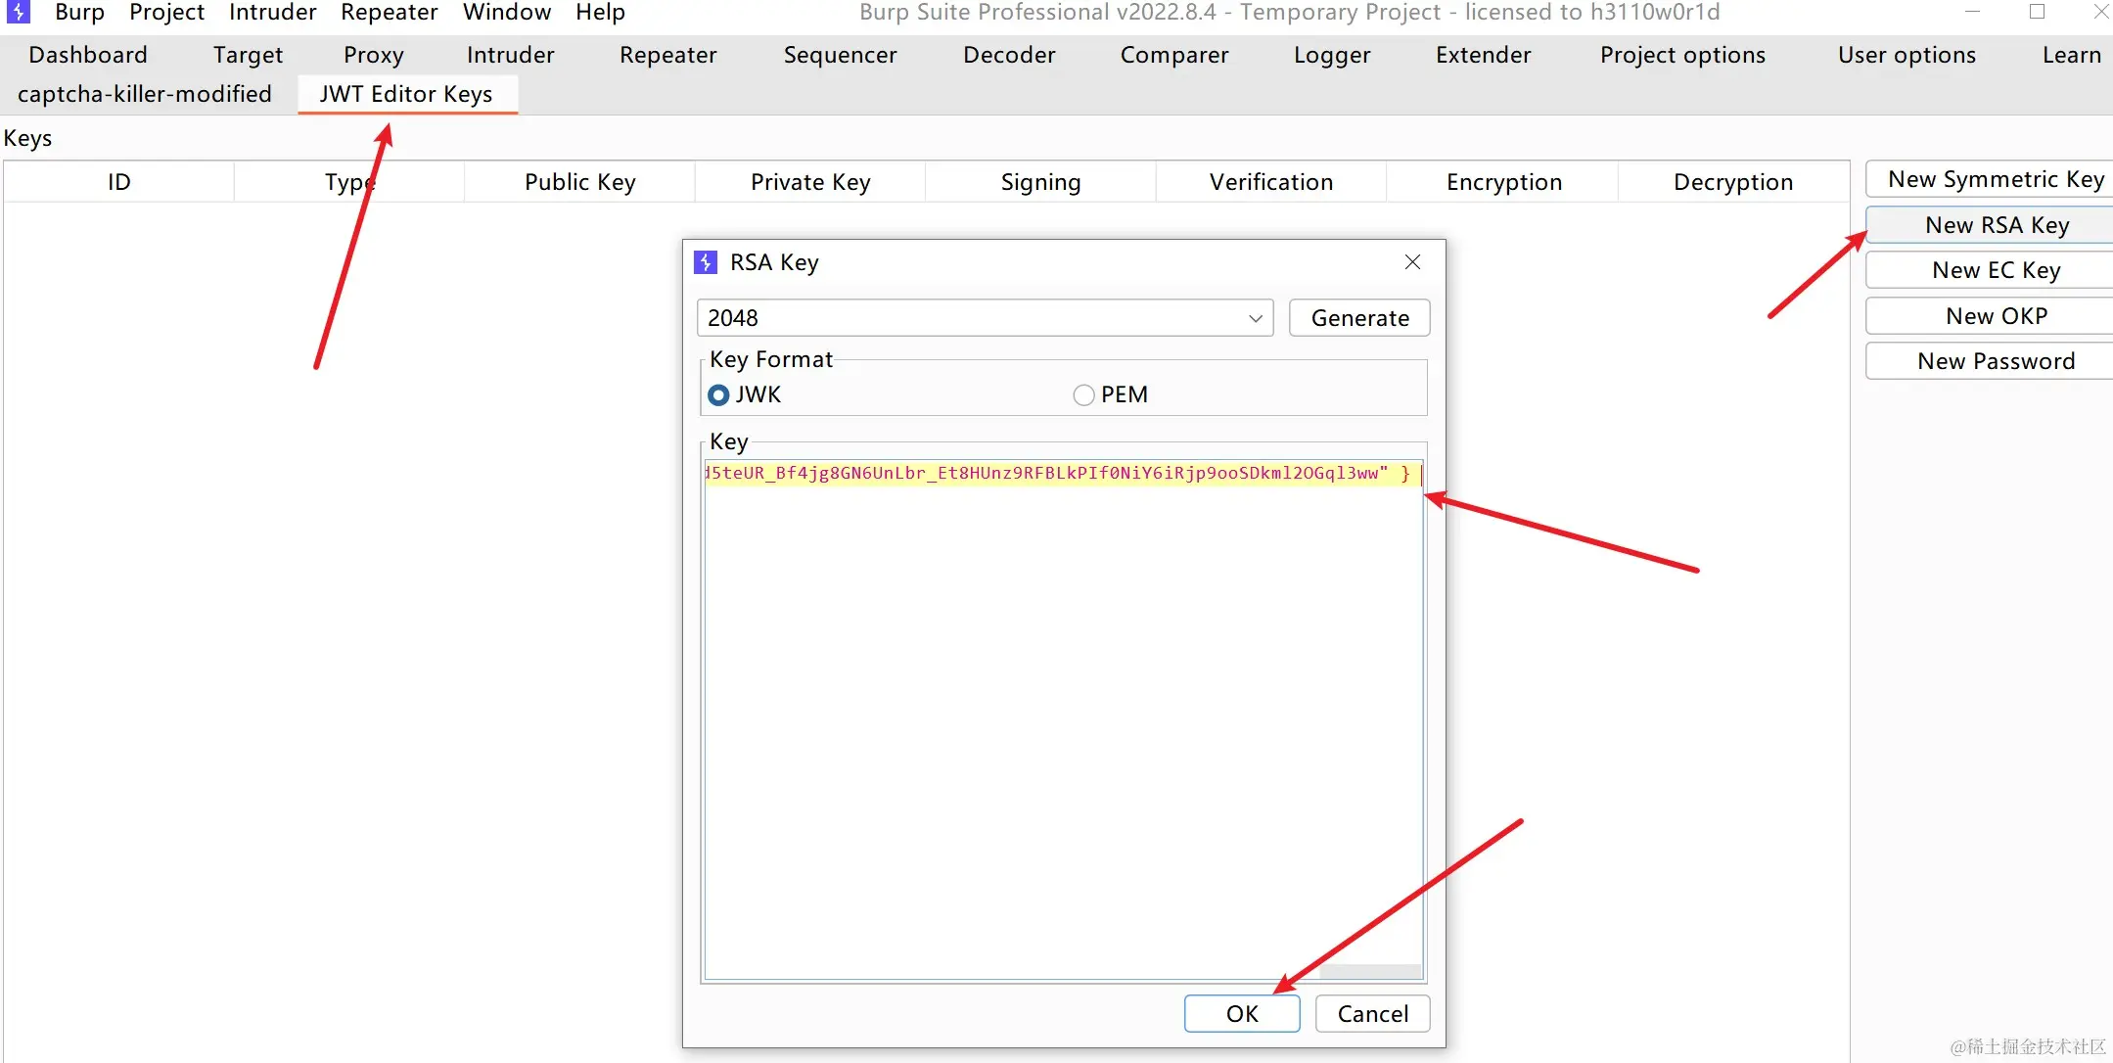Open the Intruder menu in menu bar

[x=272, y=12]
